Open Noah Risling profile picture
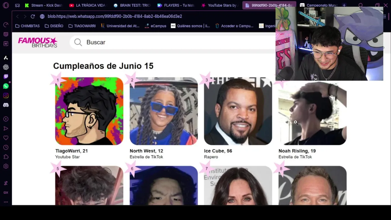Viewport: 391px width, 220px height. [312, 113]
